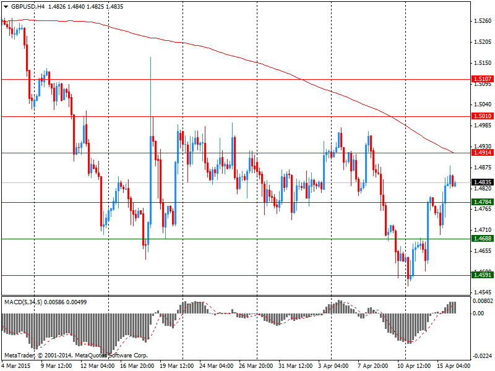Screen dimensions: 495x371
Task: Select the 1.4914 red resistance price label
Action: pyautogui.click(x=482, y=153)
